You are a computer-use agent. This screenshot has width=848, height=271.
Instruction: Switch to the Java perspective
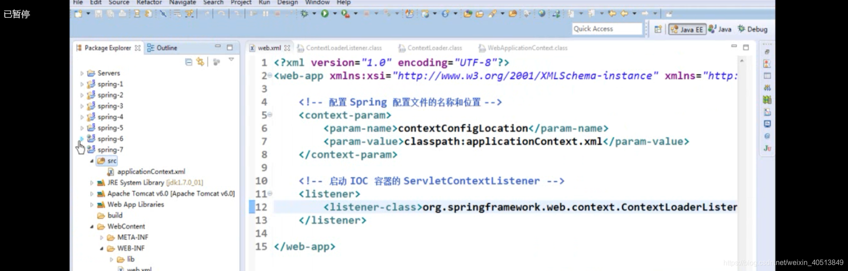pyautogui.click(x=719, y=29)
